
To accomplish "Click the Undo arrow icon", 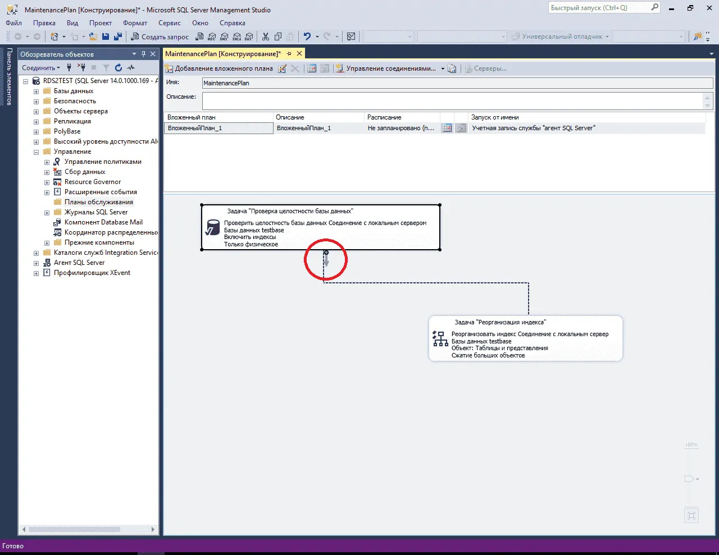I will (307, 36).
